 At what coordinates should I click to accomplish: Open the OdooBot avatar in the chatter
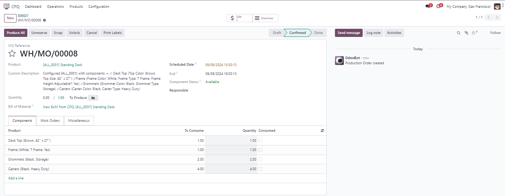339,61
